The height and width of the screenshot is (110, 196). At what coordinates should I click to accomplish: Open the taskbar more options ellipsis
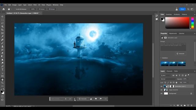coord(106,99)
